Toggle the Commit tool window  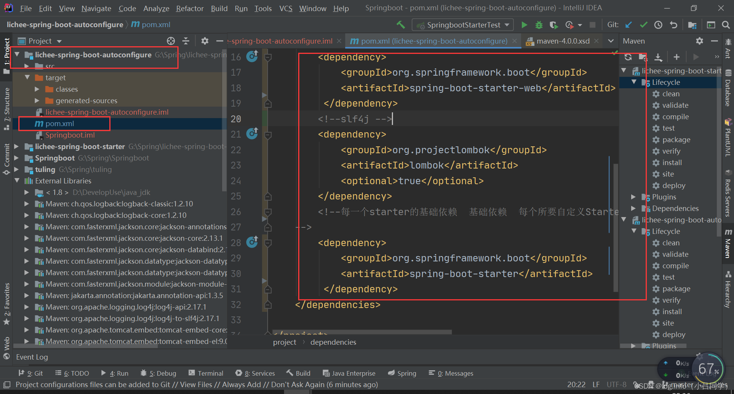(x=6, y=159)
